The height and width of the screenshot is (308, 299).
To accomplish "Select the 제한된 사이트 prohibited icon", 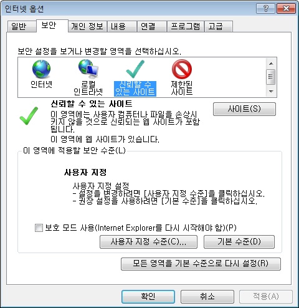I will coord(182,69).
